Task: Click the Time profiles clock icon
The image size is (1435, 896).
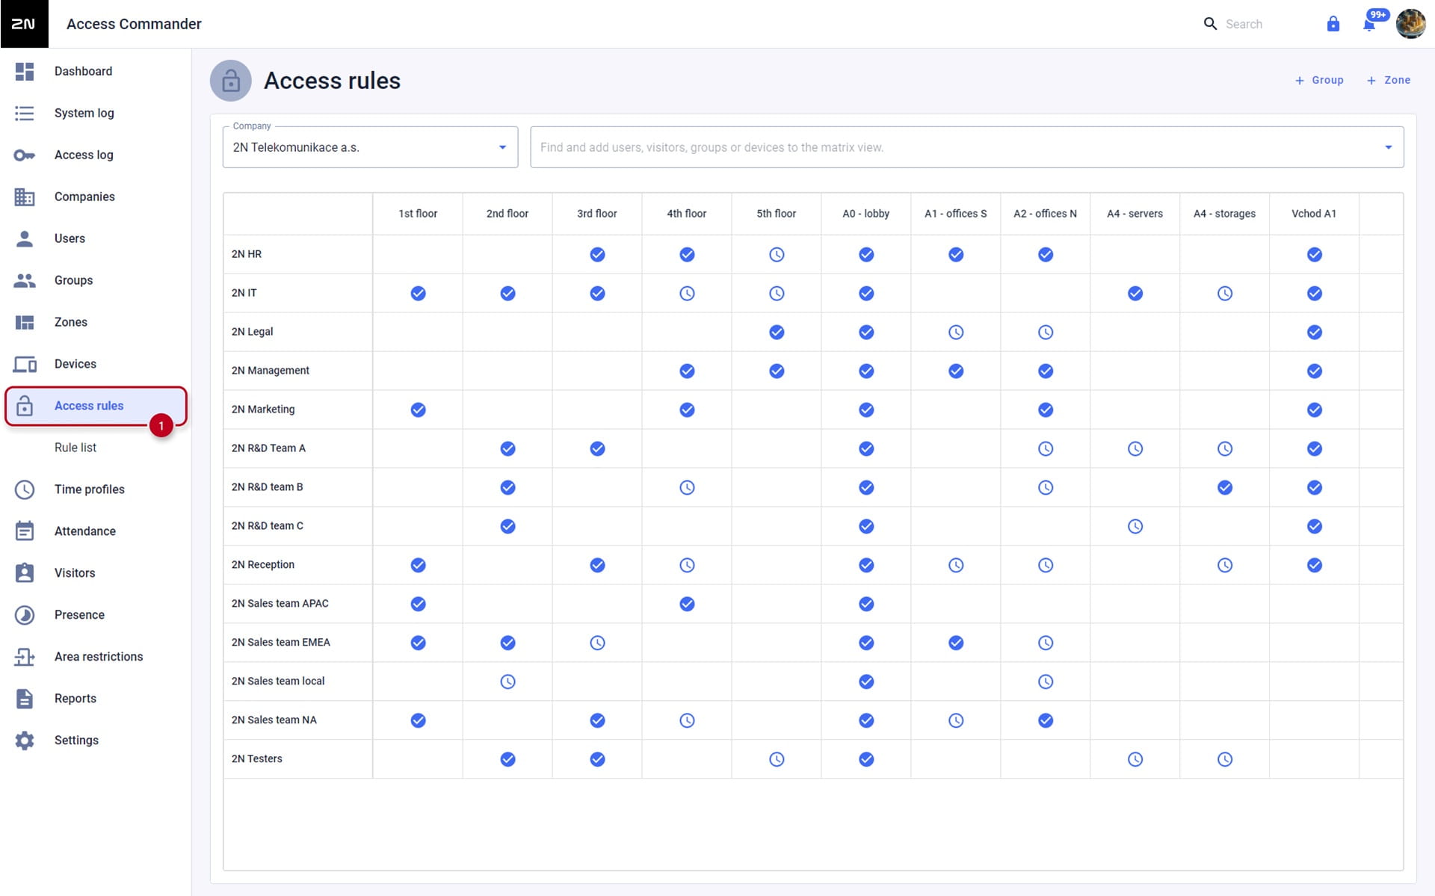Action: tap(25, 489)
